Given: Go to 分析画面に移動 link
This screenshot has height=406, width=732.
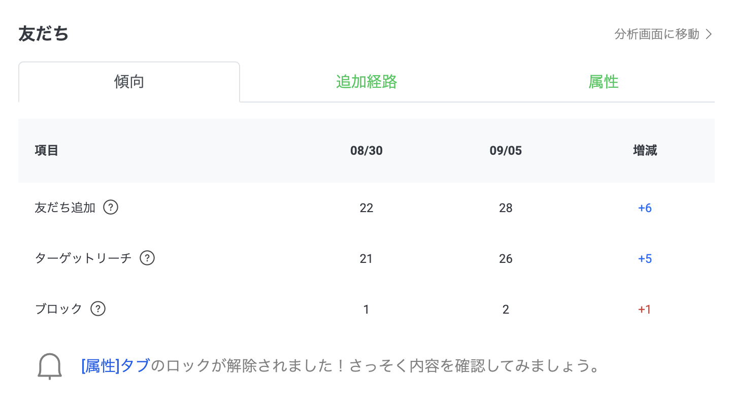Looking at the screenshot, I should (x=657, y=35).
